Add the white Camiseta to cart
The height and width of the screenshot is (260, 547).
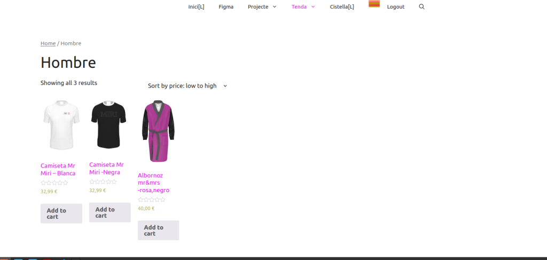pyautogui.click(x=61, y=214)
